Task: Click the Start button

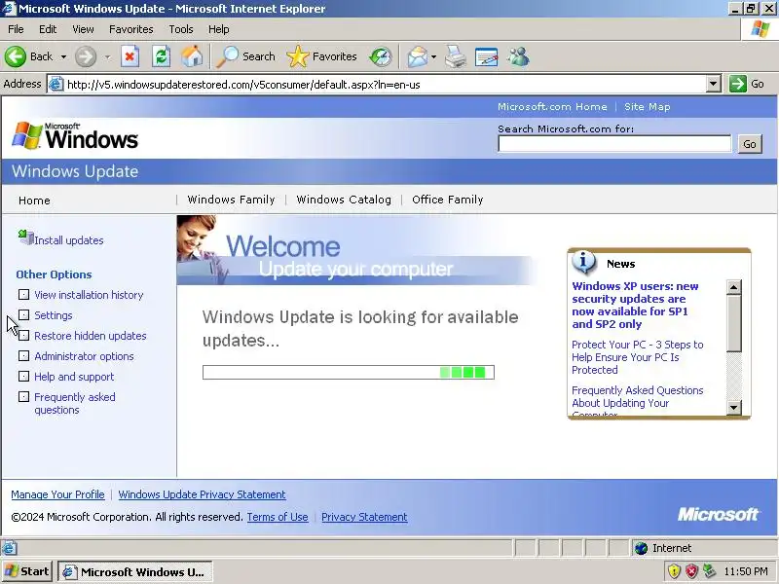Action: coord(27,571)
